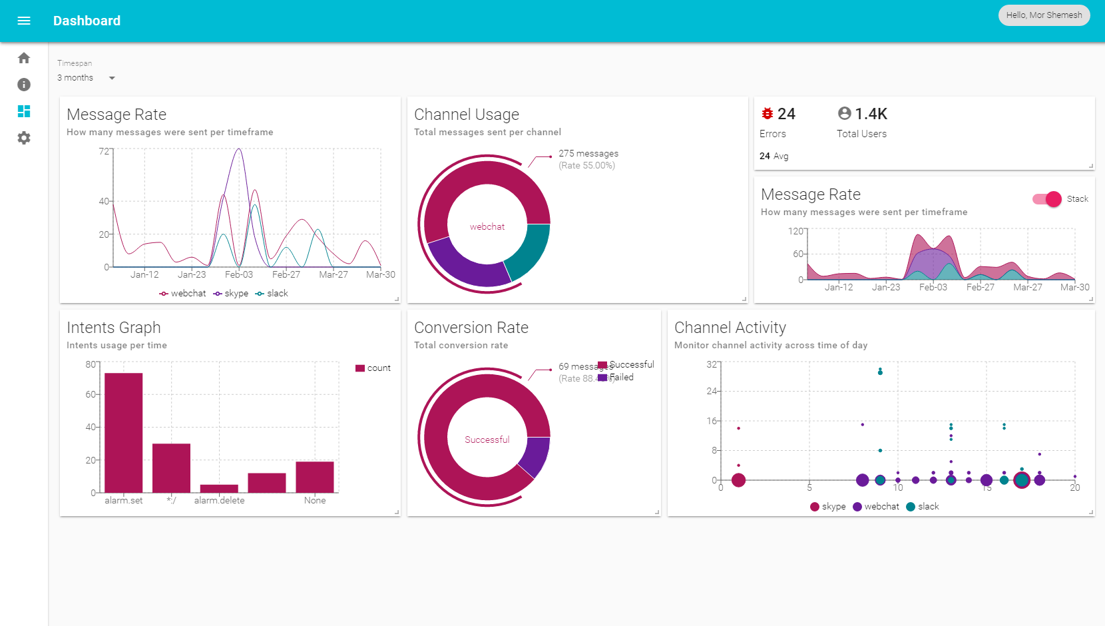The image size is (1105, 626).
Task: Click the Hello, Mor Shemesh user chip
Action: pos(1044,15)
